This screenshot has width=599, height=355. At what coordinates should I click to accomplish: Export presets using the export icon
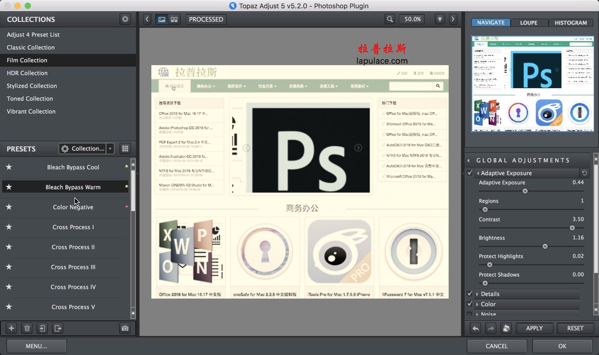point(57,328)
